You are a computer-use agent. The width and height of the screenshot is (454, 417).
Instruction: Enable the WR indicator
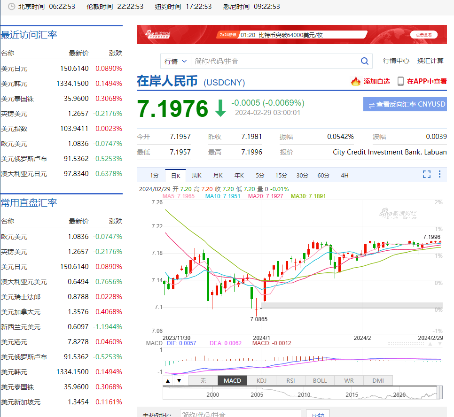point(349,380)
